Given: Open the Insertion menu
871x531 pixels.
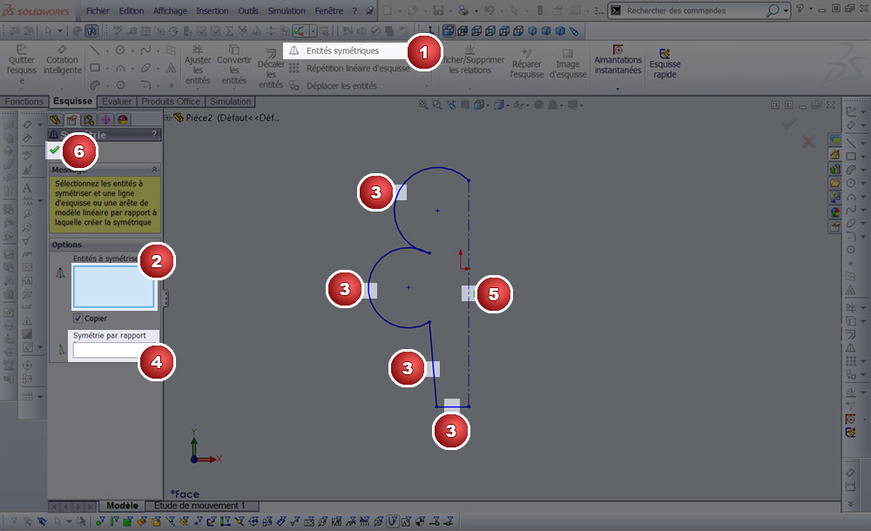Looking at the screenshot, I should pyautogui.click(x=213, y=10).
